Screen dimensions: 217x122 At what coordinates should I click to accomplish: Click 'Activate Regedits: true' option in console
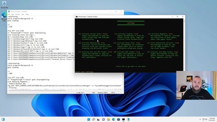[x=160, y=34]
